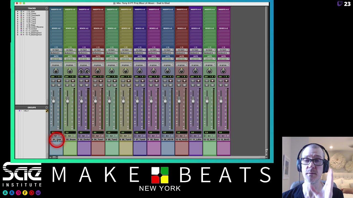The height and width of the screenshot is (198, 353).
Task: Click the 10_AcG2 track name button
Action: coord(182,140)
